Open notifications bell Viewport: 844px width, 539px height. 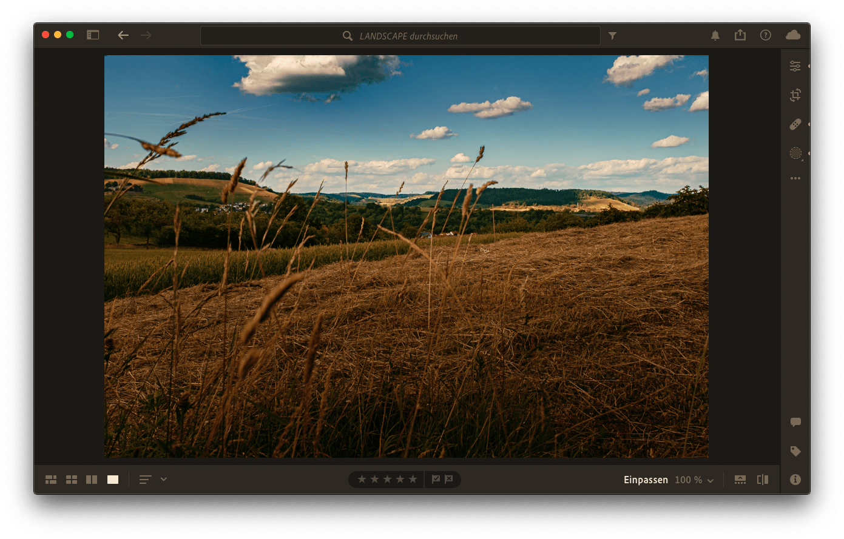[715, 35]
